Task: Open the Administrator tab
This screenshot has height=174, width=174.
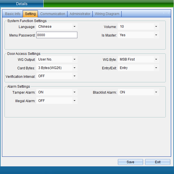Action: click(x=80, y=14)
